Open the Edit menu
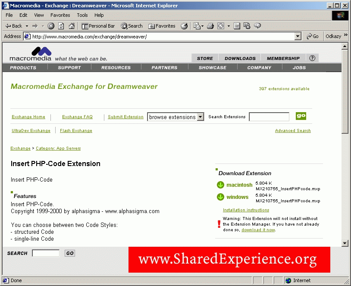 click(23, 15)
